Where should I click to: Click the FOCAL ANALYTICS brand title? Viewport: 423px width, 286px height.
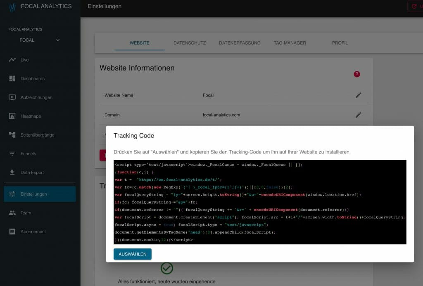coord(46,6)
